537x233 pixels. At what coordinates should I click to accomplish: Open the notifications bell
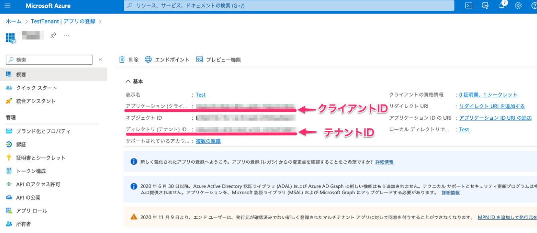click(x=502, y=6)
